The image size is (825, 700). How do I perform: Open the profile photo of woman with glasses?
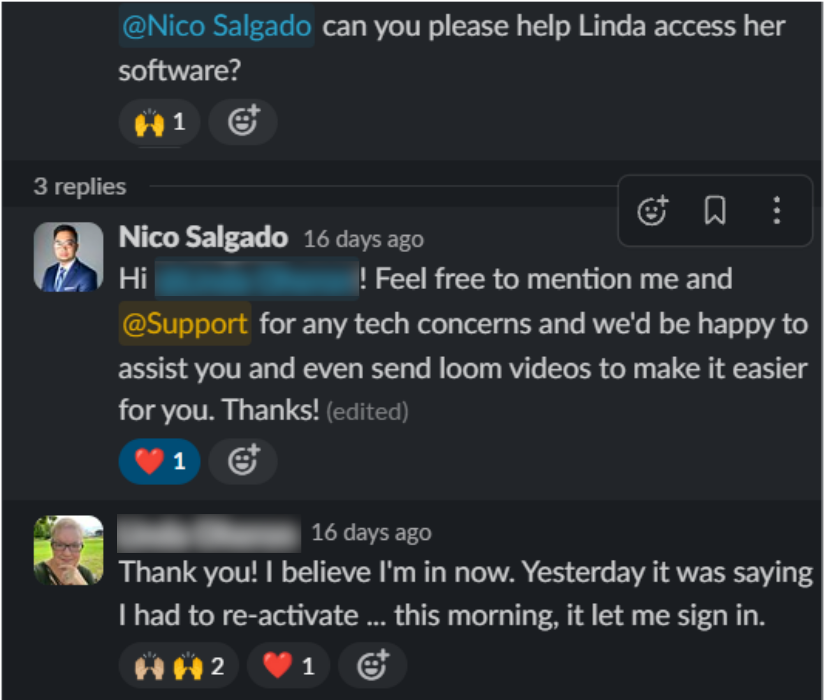coord(68,550)
